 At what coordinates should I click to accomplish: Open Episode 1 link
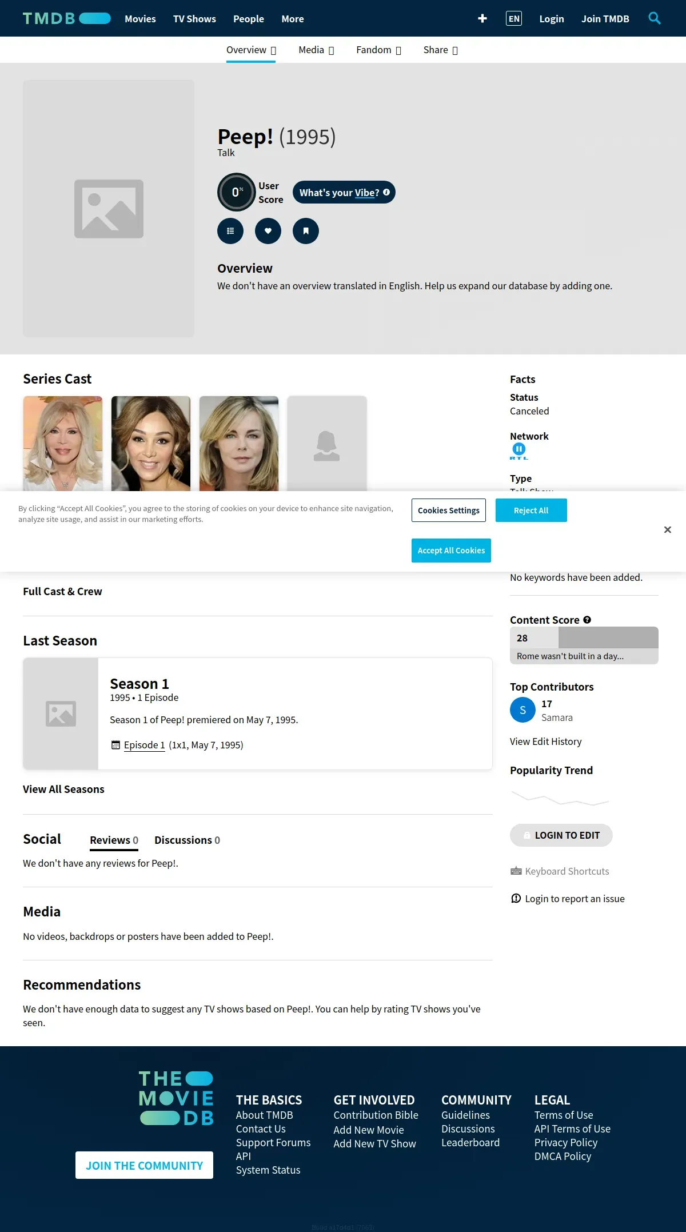tap(145, 745)
